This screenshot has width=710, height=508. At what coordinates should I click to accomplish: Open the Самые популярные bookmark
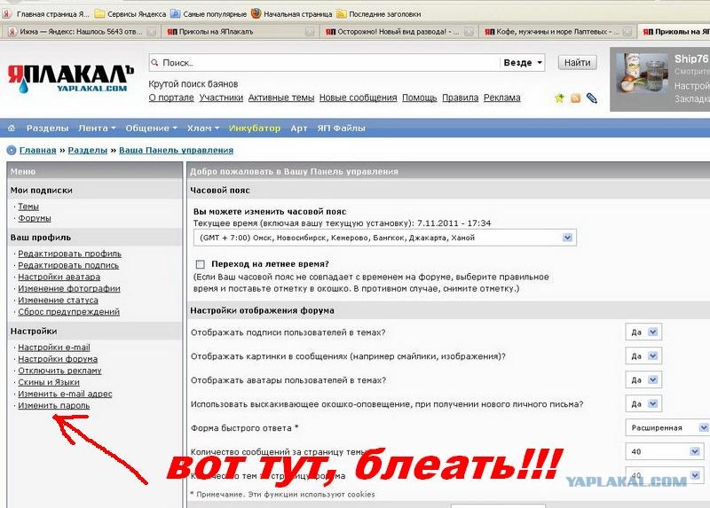pyautogui.click(x=209, y=14)
